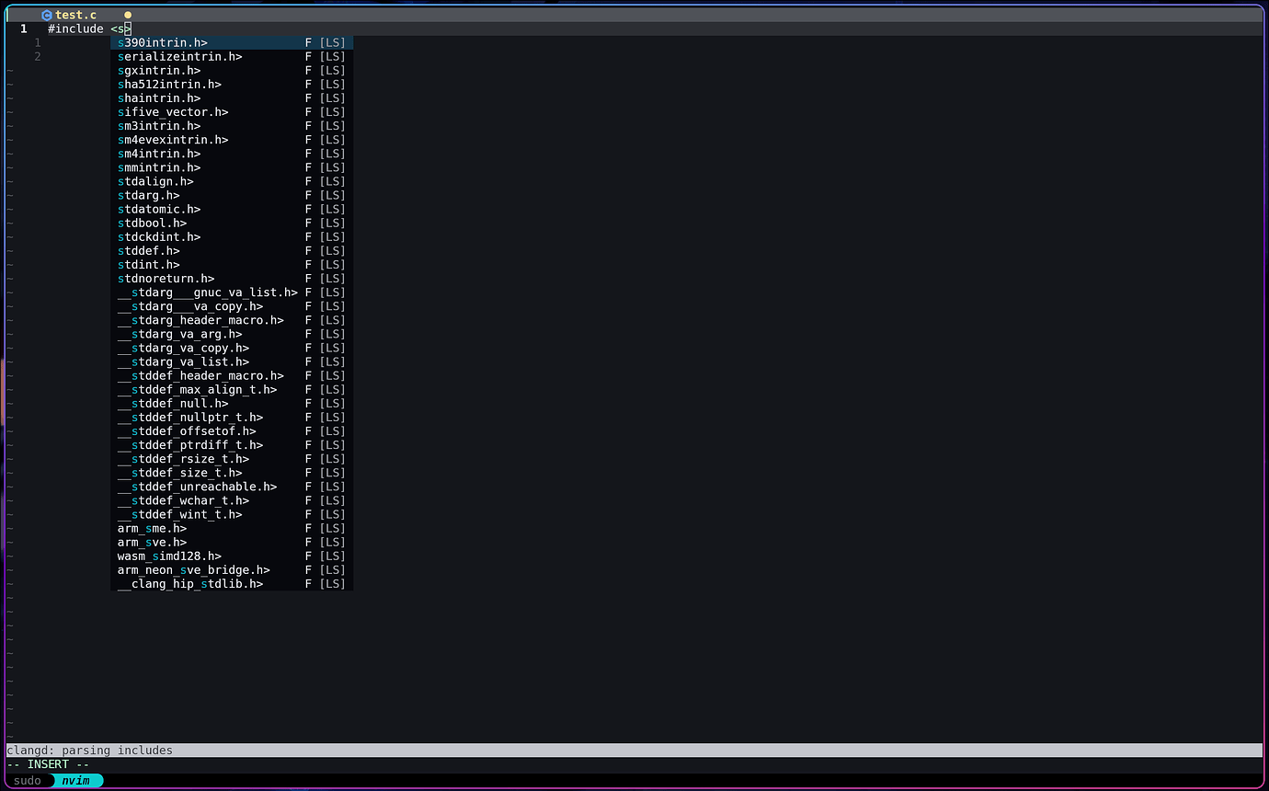Click the yellow modified-buffer dot on the tab
Viewport: 1269px width, 791px height.
tap(128, 15)
